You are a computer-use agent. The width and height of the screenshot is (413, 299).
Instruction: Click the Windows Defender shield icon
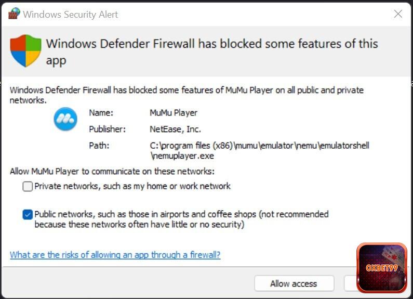pyautogui.click(x=25, y=51)
